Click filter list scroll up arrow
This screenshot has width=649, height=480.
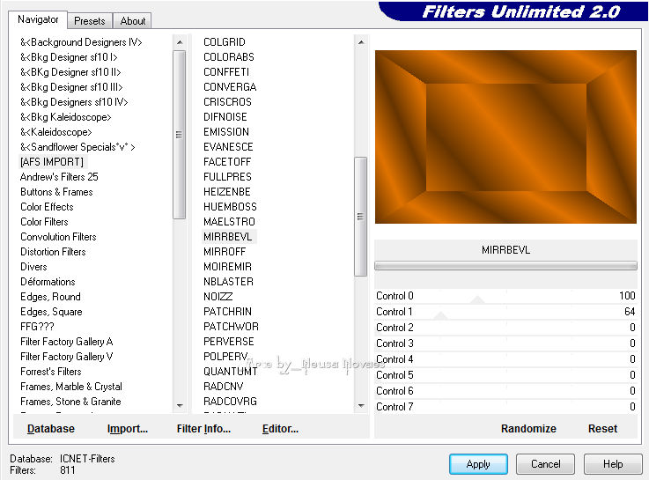tap(361, 42)
